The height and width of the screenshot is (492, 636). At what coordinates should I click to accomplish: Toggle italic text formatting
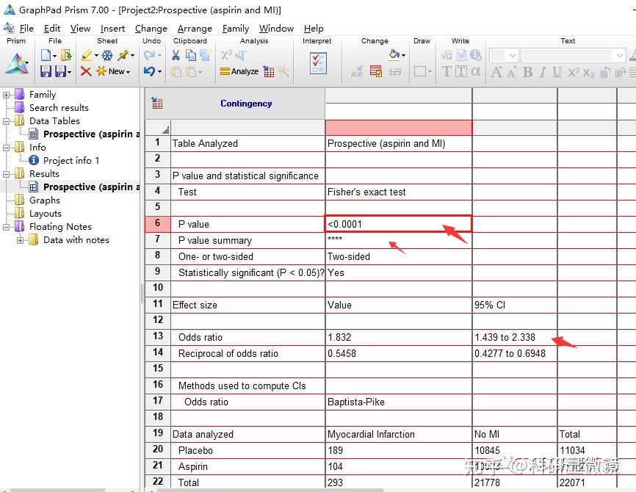[542, 72]
